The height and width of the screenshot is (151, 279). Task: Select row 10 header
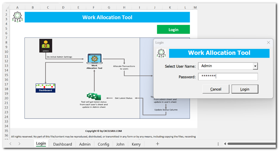pos(6,51)
